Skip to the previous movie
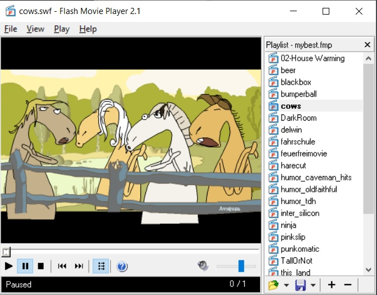377x295 pixels. point(62,266)
